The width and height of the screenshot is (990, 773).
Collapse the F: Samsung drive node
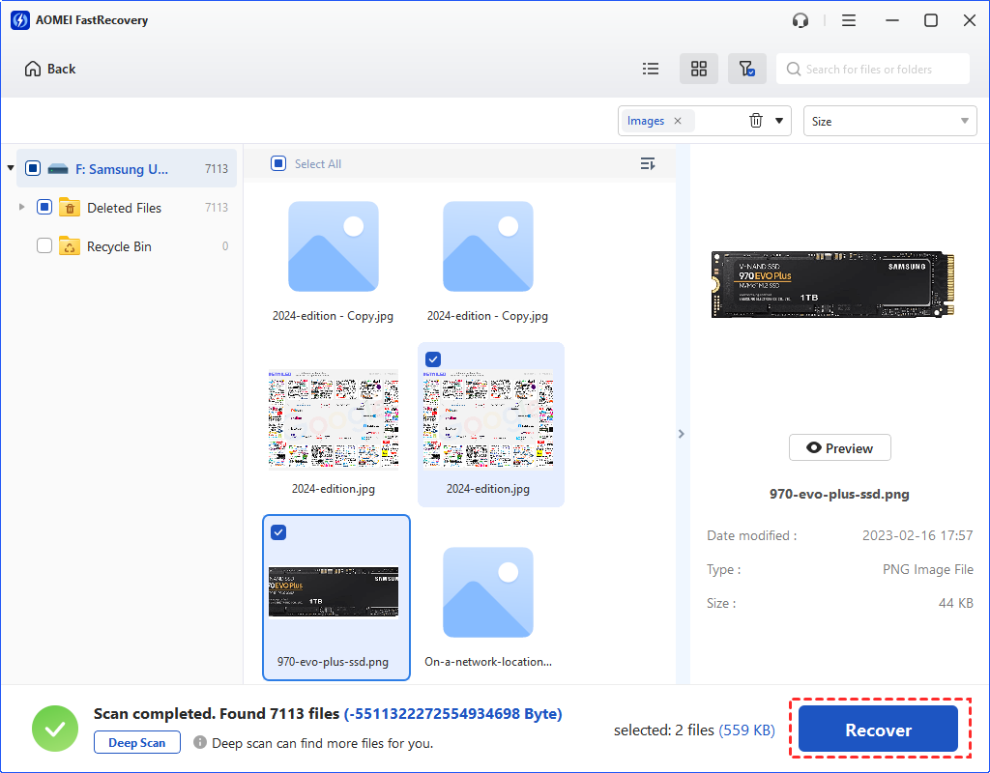[11, 168]
